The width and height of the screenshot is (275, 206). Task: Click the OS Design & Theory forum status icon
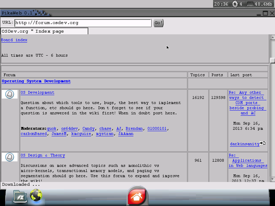point(10,157)
